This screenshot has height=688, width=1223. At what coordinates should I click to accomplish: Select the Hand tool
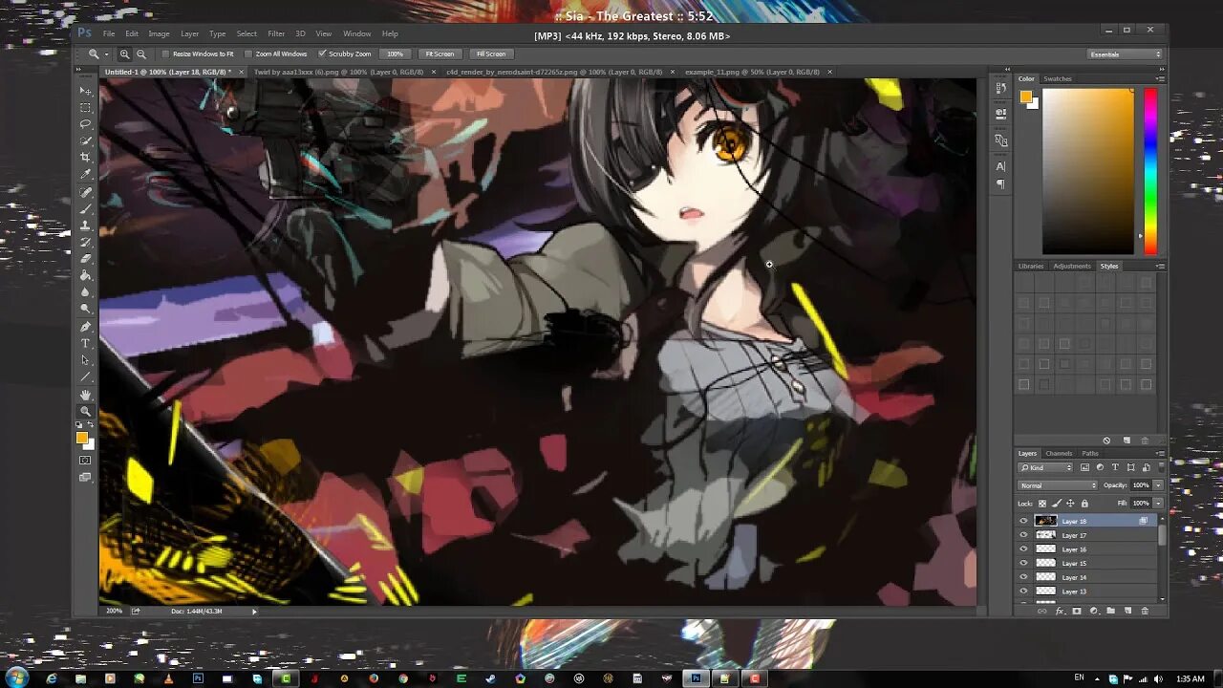[85, 395]
